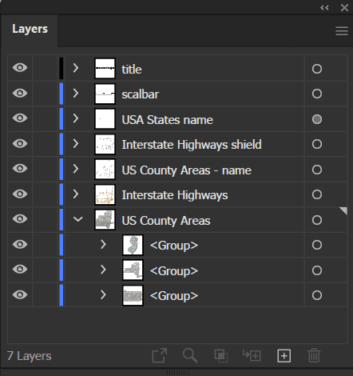The height and width of the screenshot is (376, 353).
Task: Expand the first Group sublayer
Action: [103, 244]
